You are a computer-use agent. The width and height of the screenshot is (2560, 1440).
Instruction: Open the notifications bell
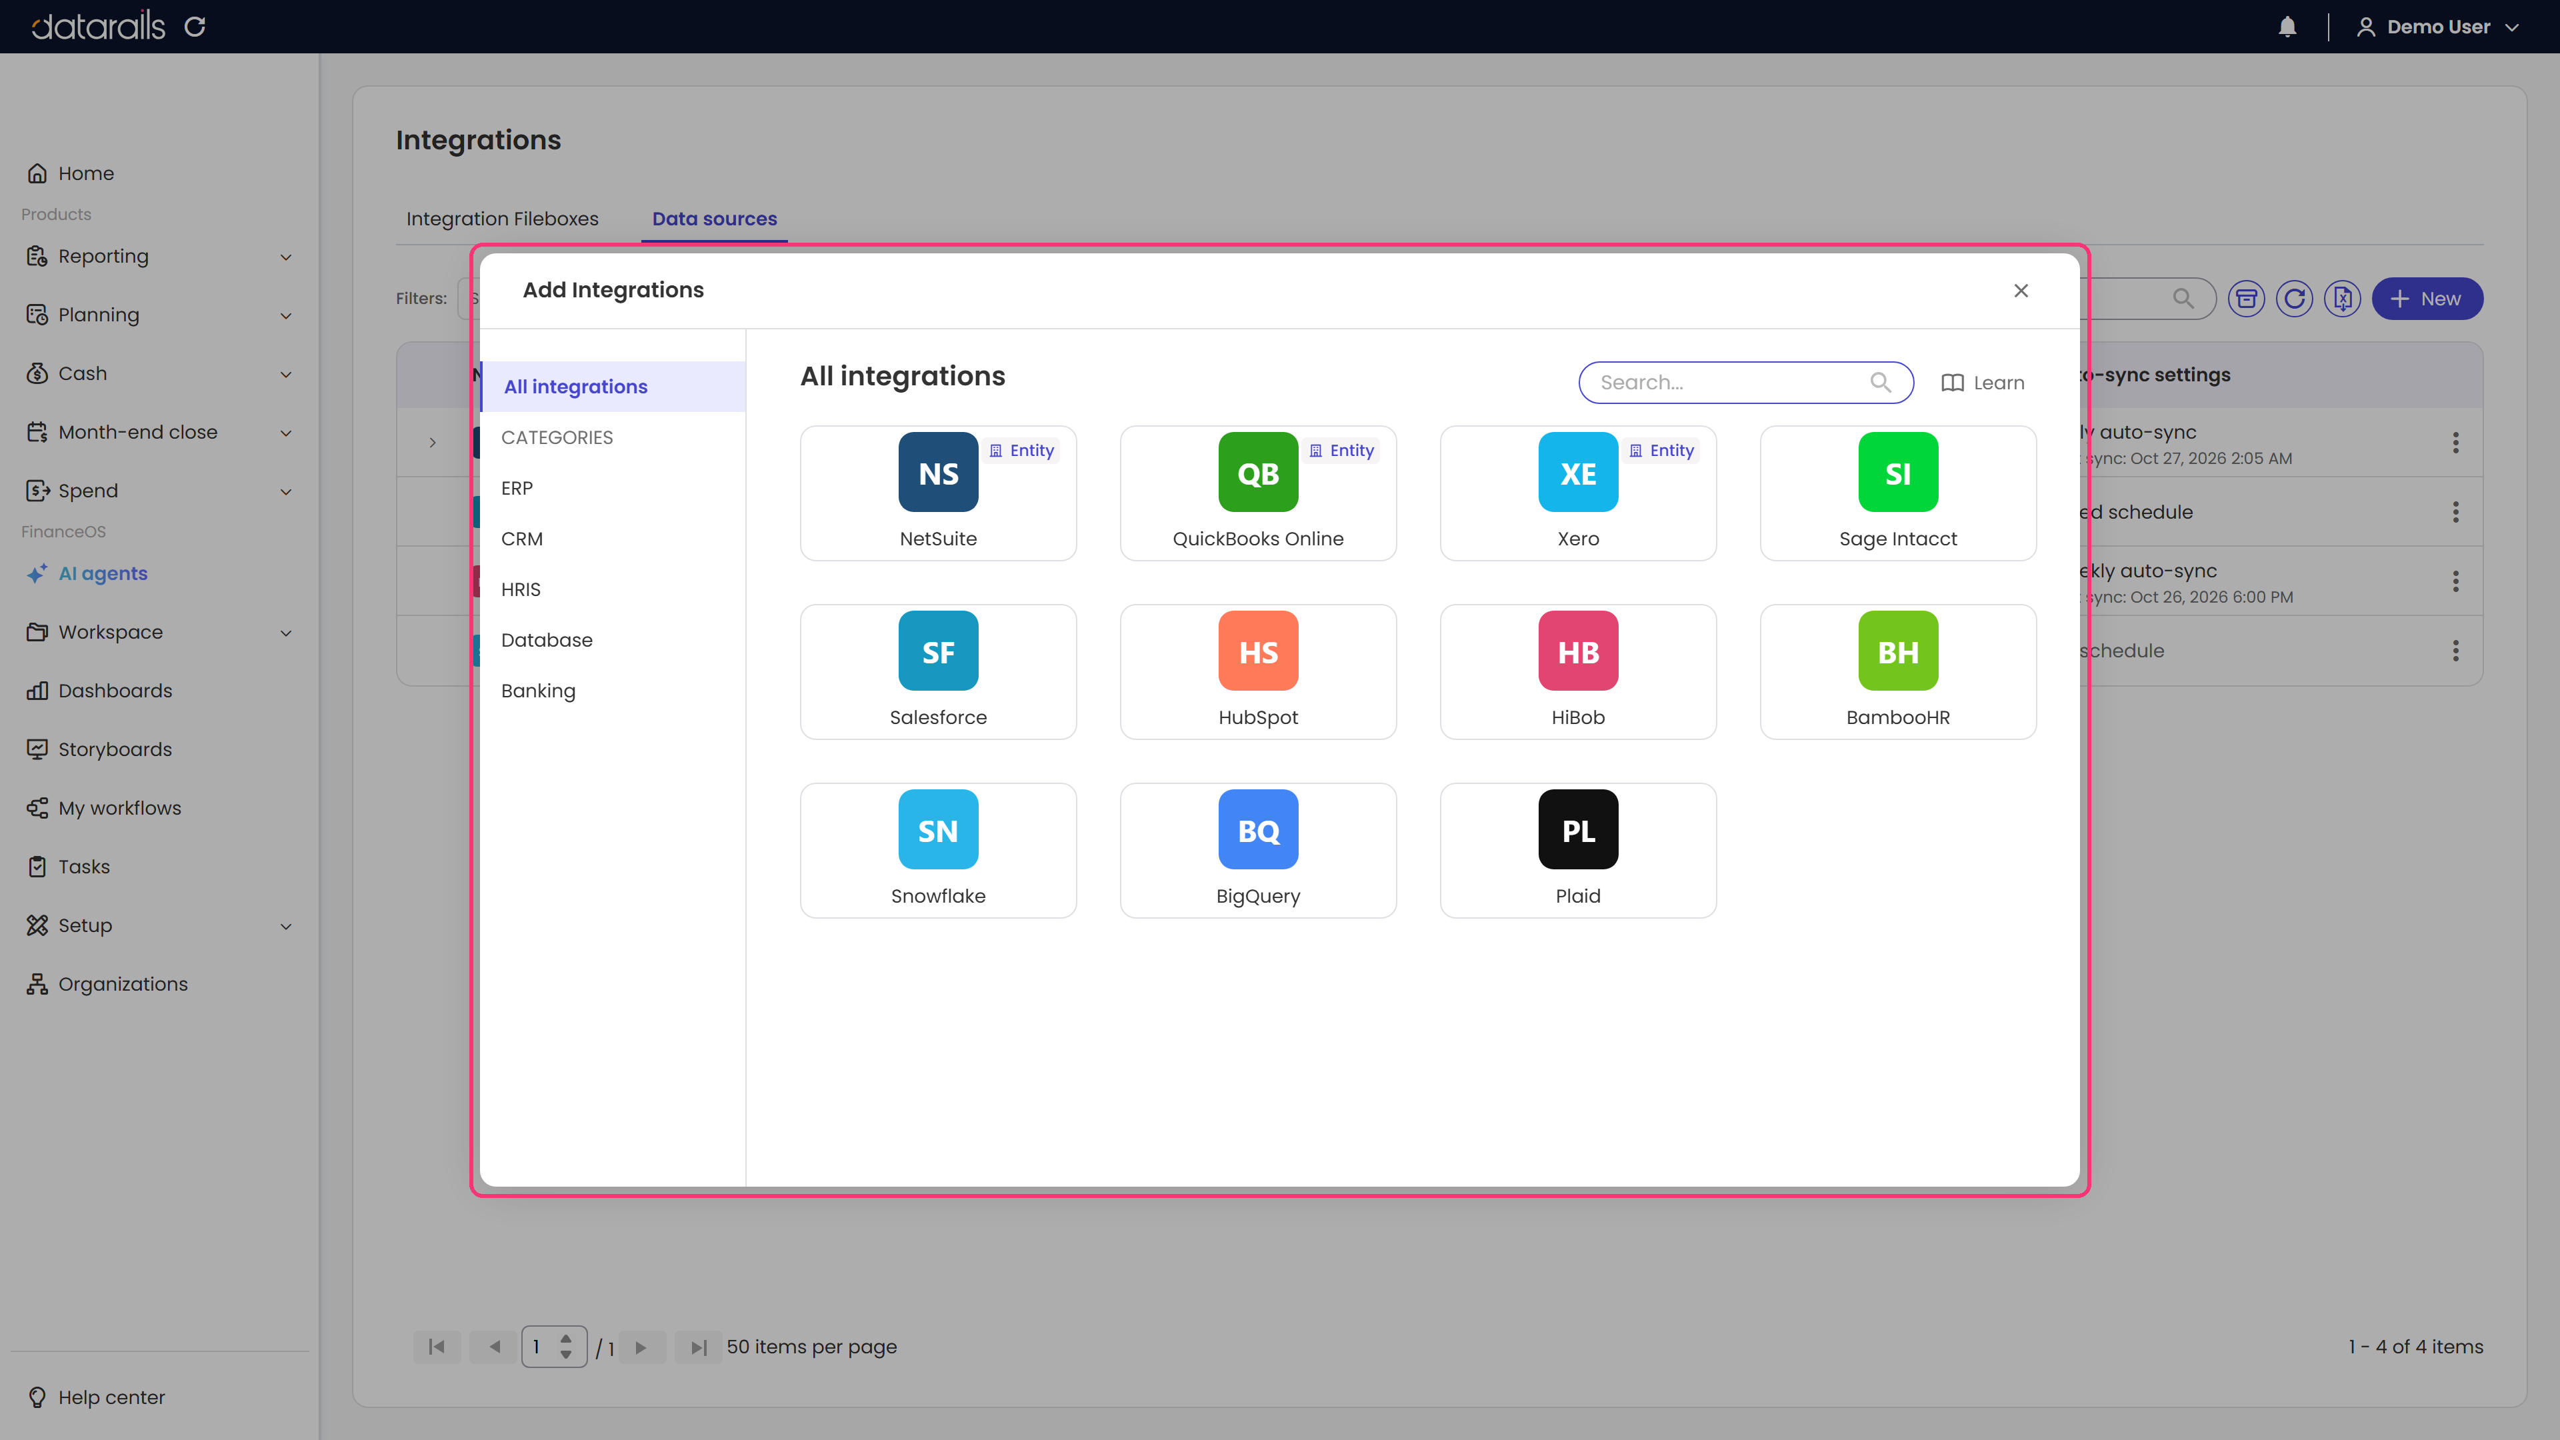click(2288, 27)
